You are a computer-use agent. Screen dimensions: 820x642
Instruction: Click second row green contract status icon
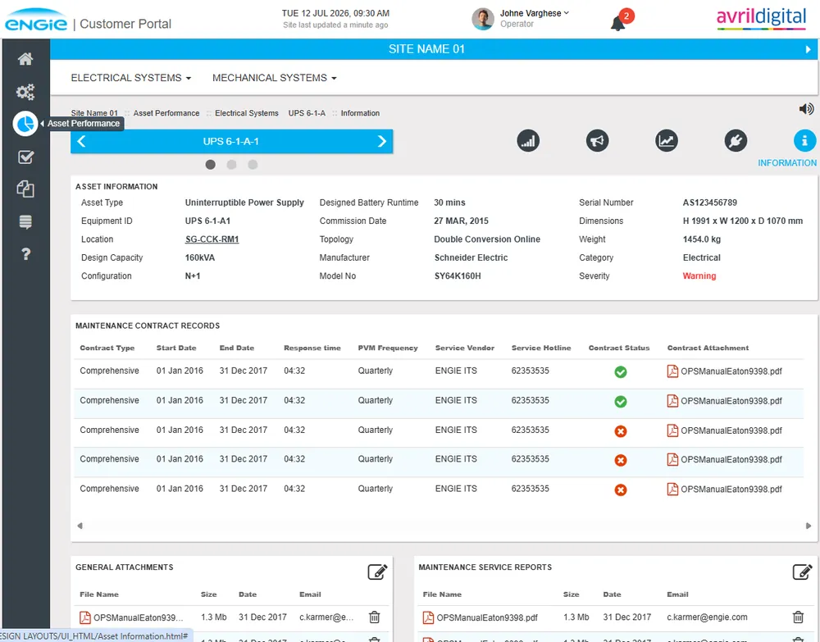(620, 402)
